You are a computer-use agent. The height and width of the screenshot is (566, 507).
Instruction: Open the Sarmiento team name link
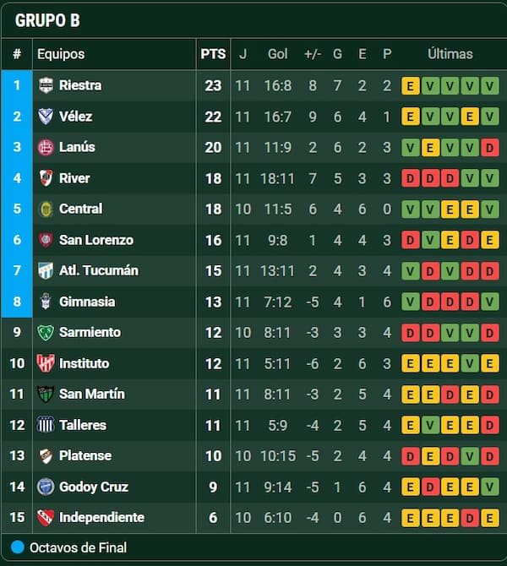point(90,332)
